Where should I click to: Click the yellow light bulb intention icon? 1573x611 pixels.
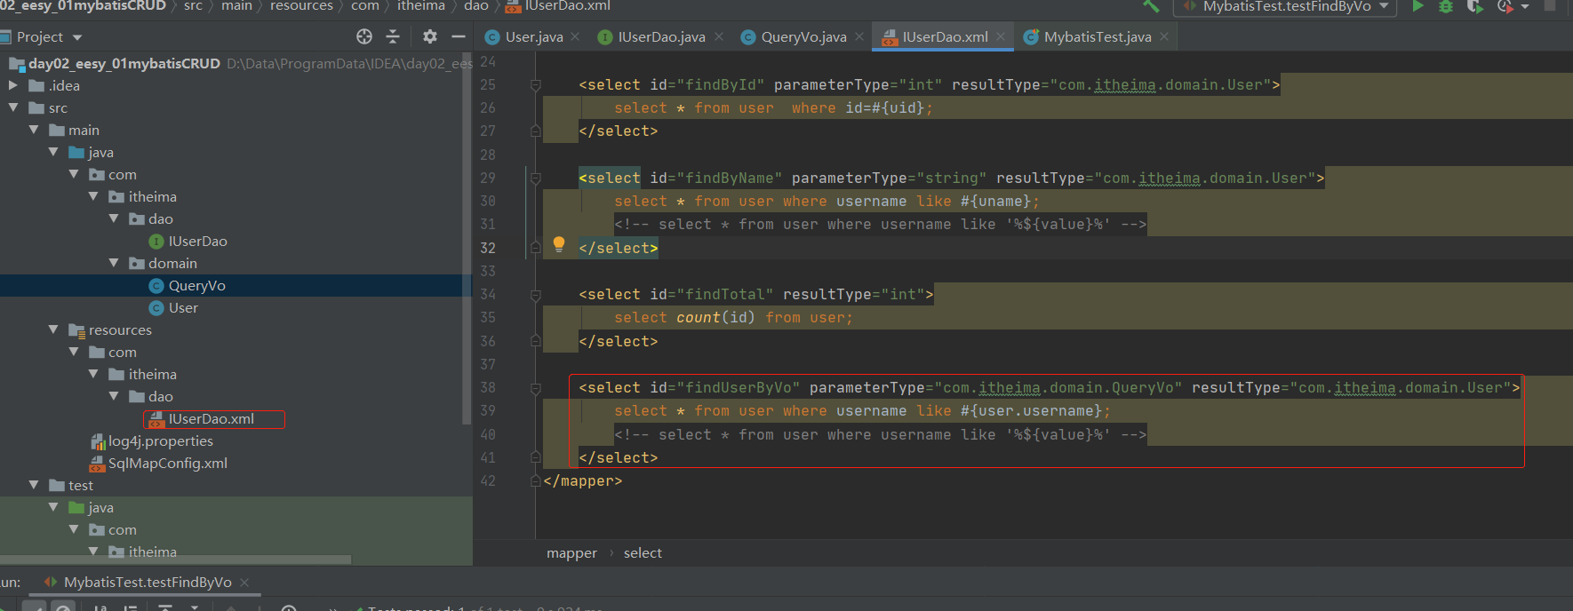(559, 244)
